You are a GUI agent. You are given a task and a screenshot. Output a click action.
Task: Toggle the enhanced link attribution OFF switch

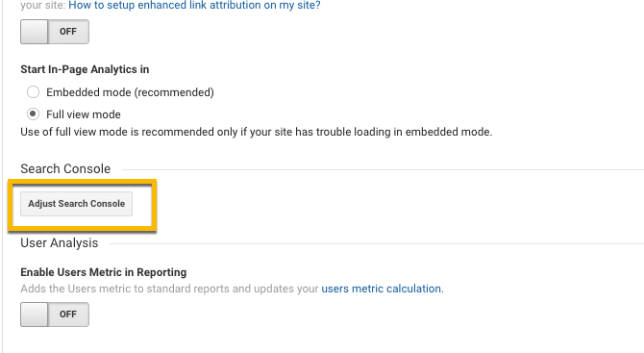(x=55, y=32)
